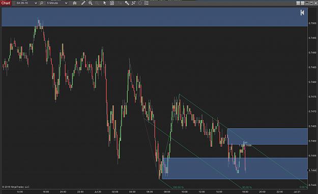The image size is (318, 194).
Task: Click the 02:00 time axis label
Action: 115,192
